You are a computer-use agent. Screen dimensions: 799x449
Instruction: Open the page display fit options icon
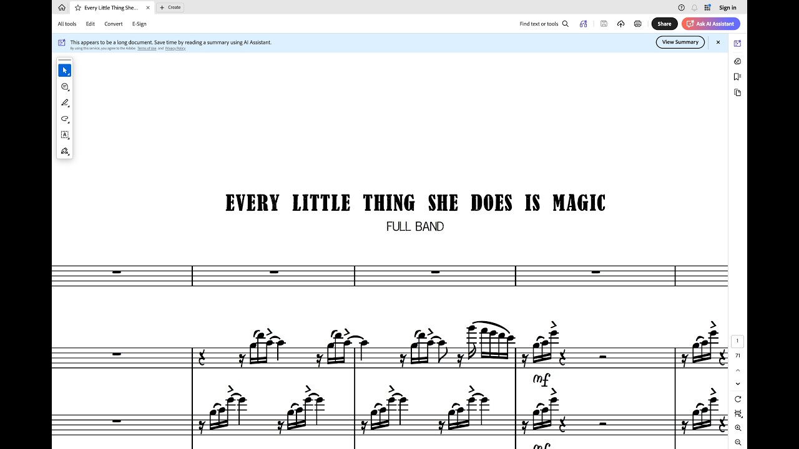738,413
